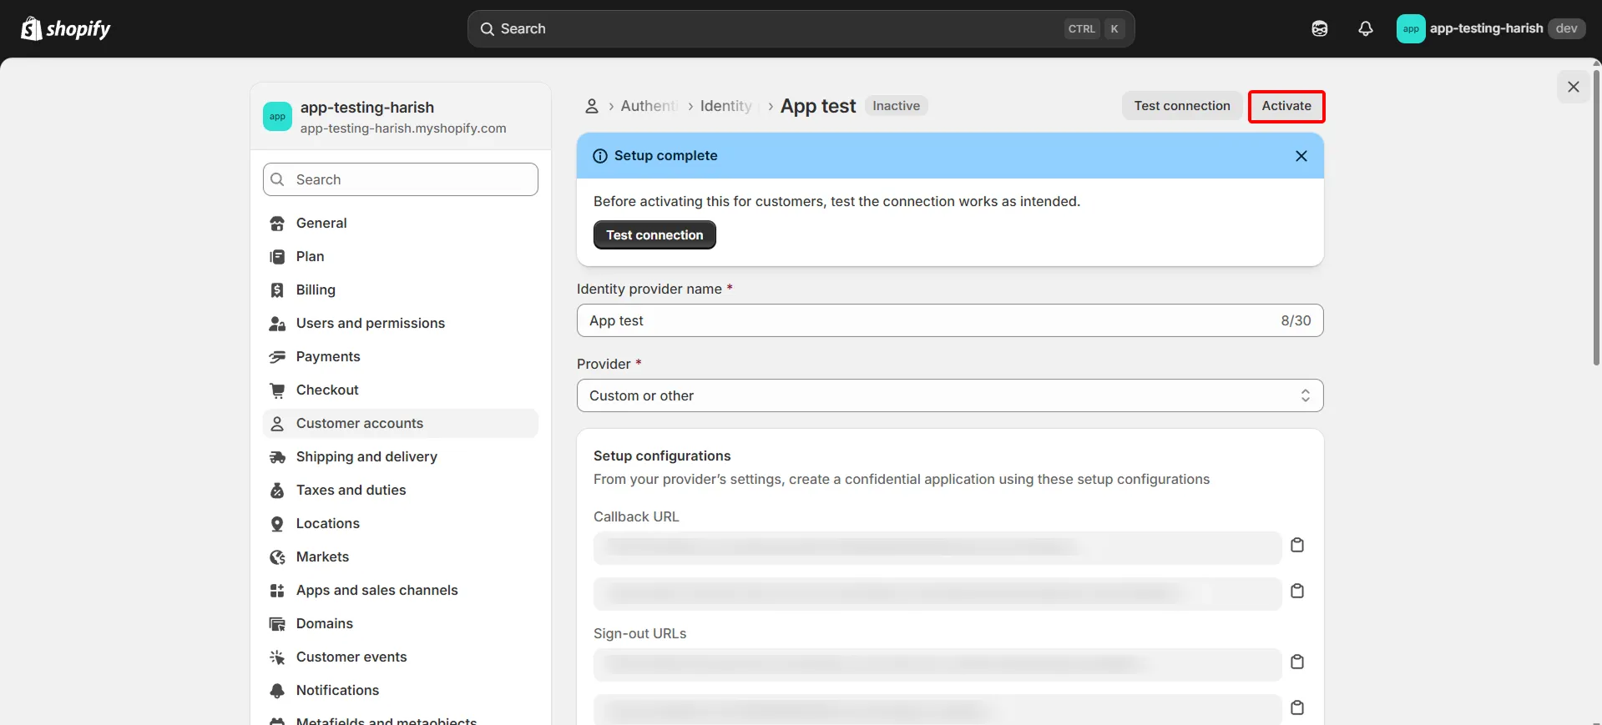Click the app-testing-harish store avatar in sidebar
Image resolution: width=1602 pixels, height=725 pixels.
[x=277, y=117]
